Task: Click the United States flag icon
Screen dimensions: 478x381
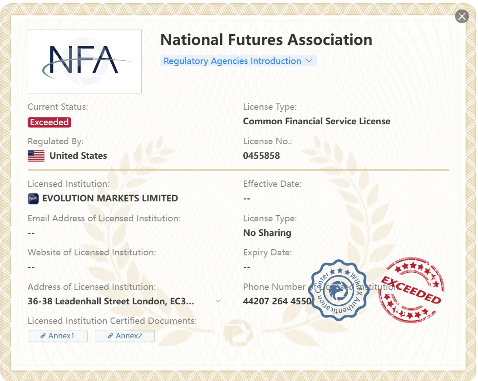Action: pos(36,156)
